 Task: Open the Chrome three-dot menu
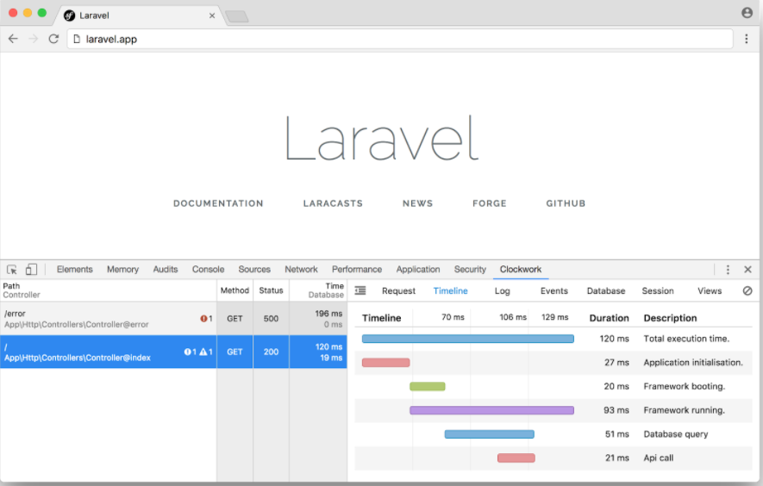[x=747, y=39]
